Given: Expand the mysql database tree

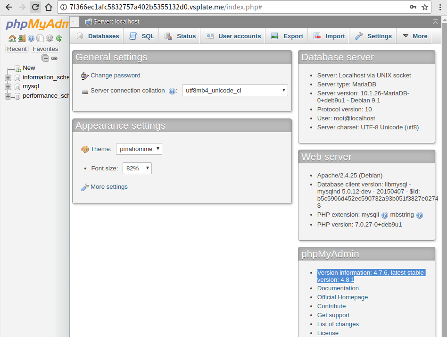Looking at the screenshot, I should coord(8,87).
